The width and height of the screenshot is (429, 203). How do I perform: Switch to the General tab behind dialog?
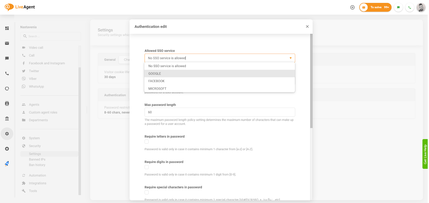tap(110, 60)
